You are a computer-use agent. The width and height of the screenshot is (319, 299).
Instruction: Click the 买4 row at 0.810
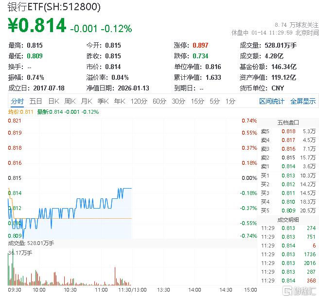(288, 202)
